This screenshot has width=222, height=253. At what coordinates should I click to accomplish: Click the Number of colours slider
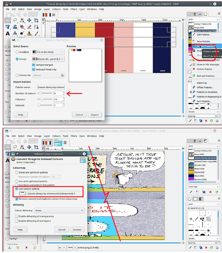pyautogui.click(x=45, y=93)
